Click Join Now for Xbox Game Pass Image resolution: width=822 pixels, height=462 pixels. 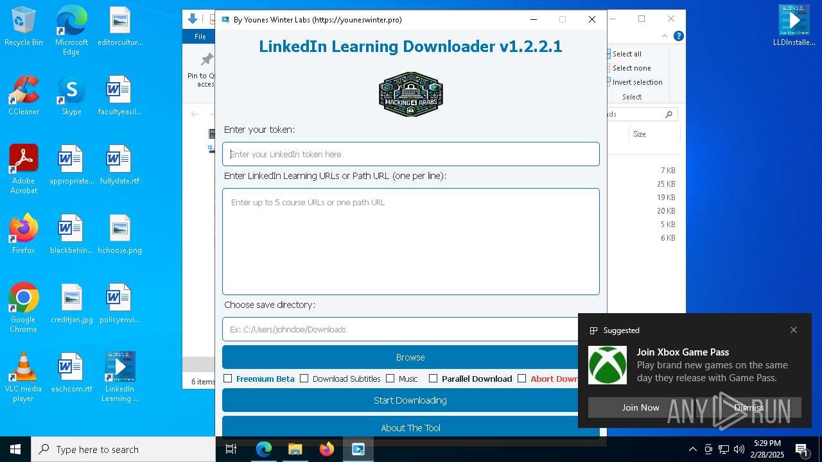[640, 407]
